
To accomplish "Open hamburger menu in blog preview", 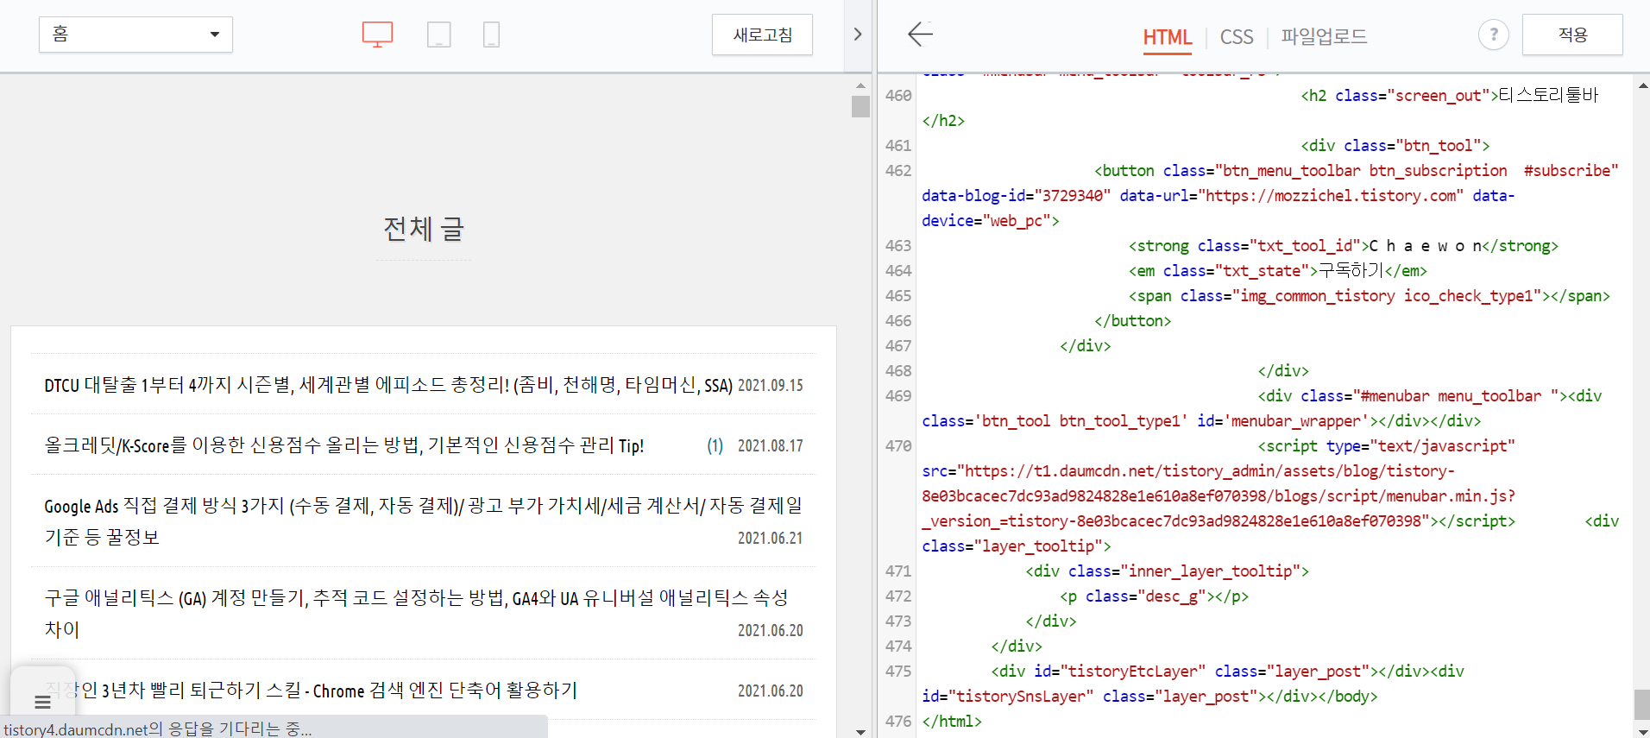I will point(42,702).
